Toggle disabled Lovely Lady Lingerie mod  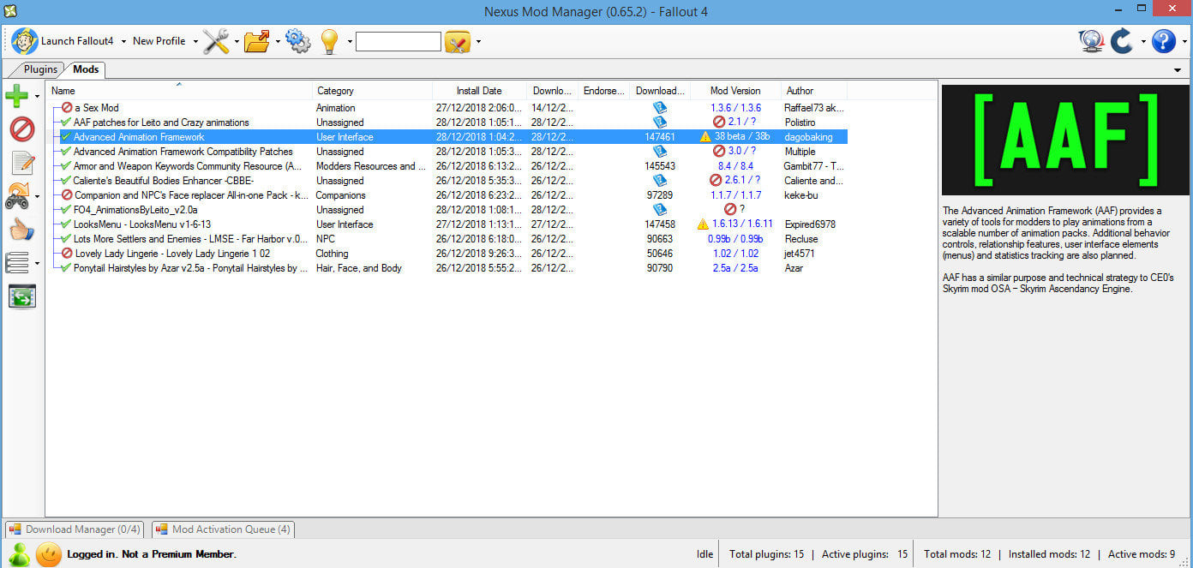(x=67, y=254)
